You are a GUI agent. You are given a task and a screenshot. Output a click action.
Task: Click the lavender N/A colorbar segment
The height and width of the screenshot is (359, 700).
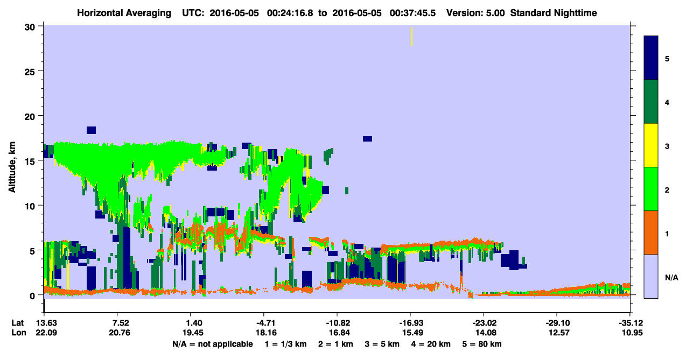(x=651, y=276)
